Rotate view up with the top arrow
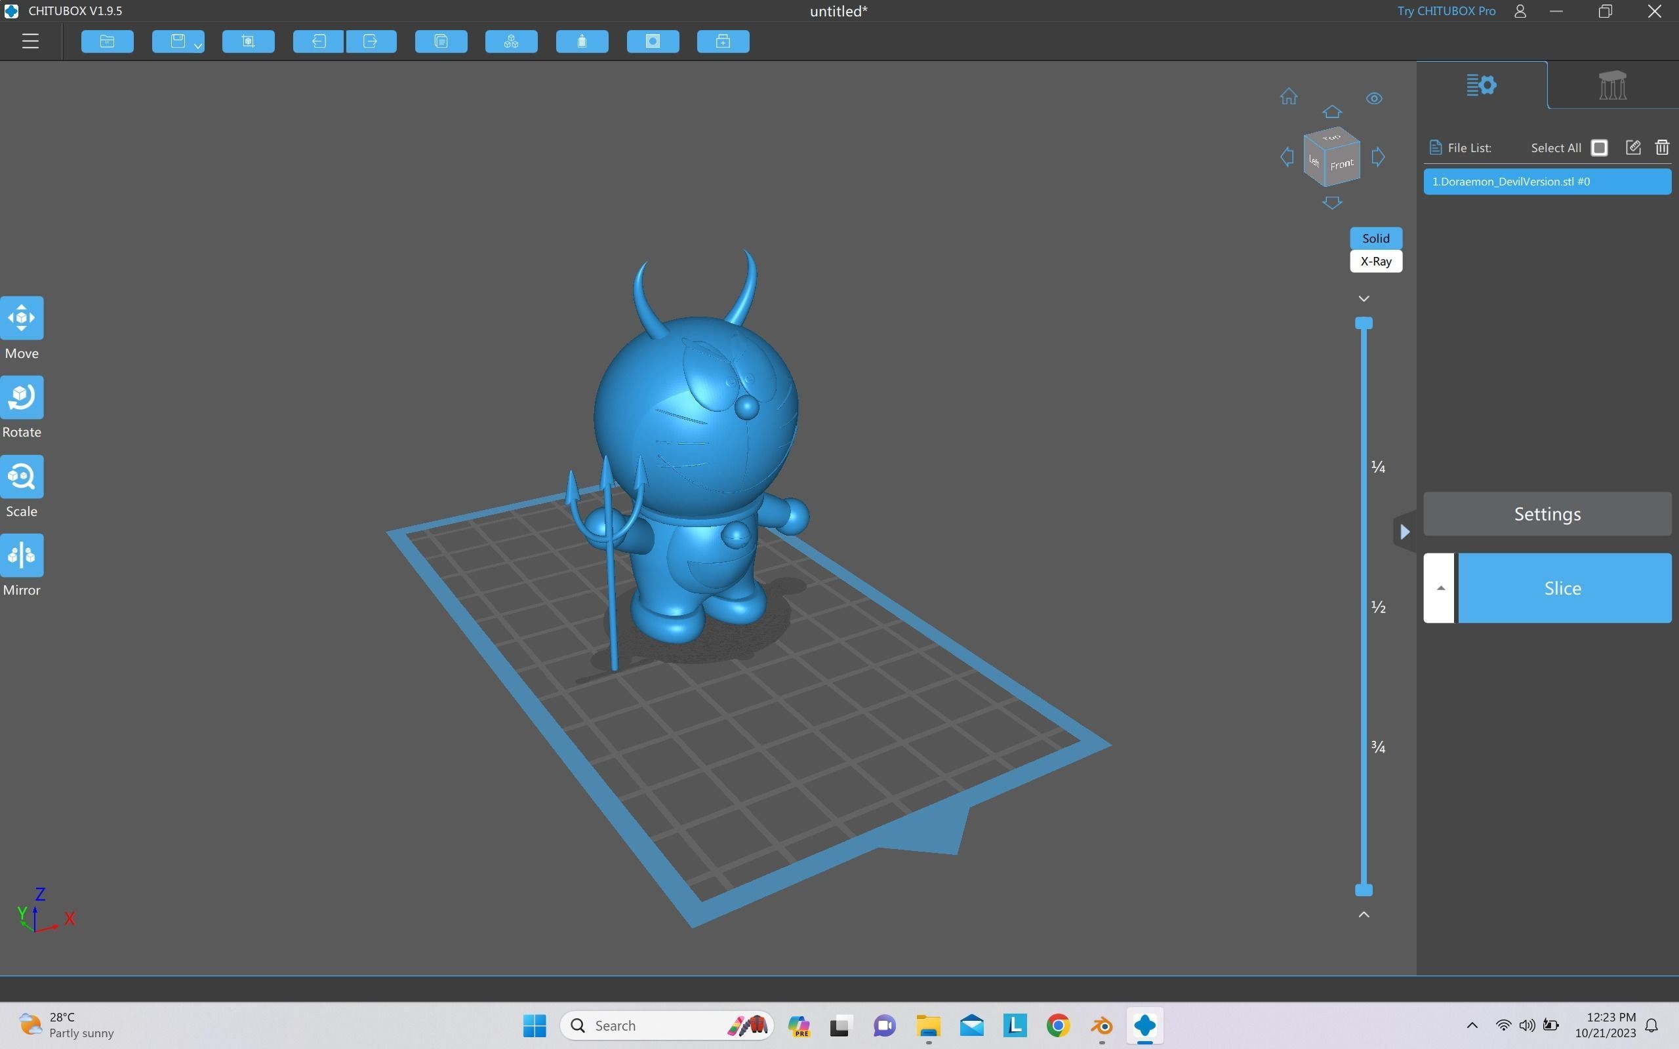 coord(1331,111)
